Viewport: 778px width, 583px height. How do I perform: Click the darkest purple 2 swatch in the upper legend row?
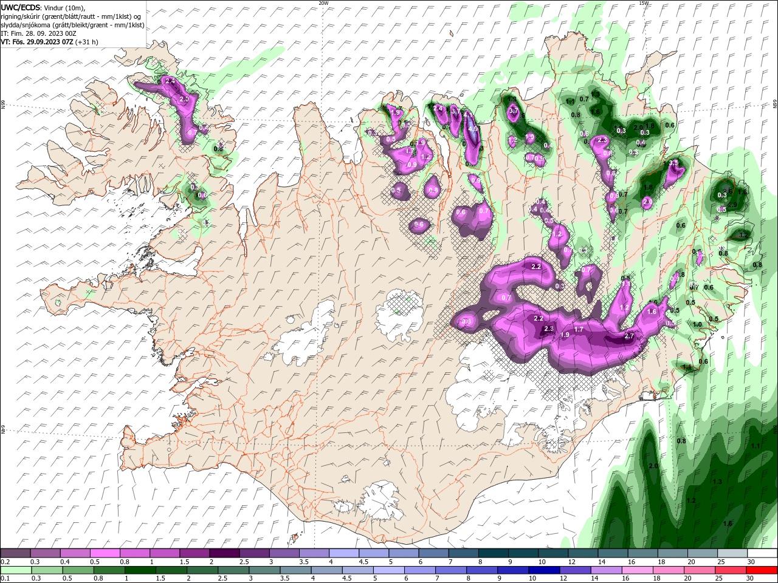click(224, 553)
